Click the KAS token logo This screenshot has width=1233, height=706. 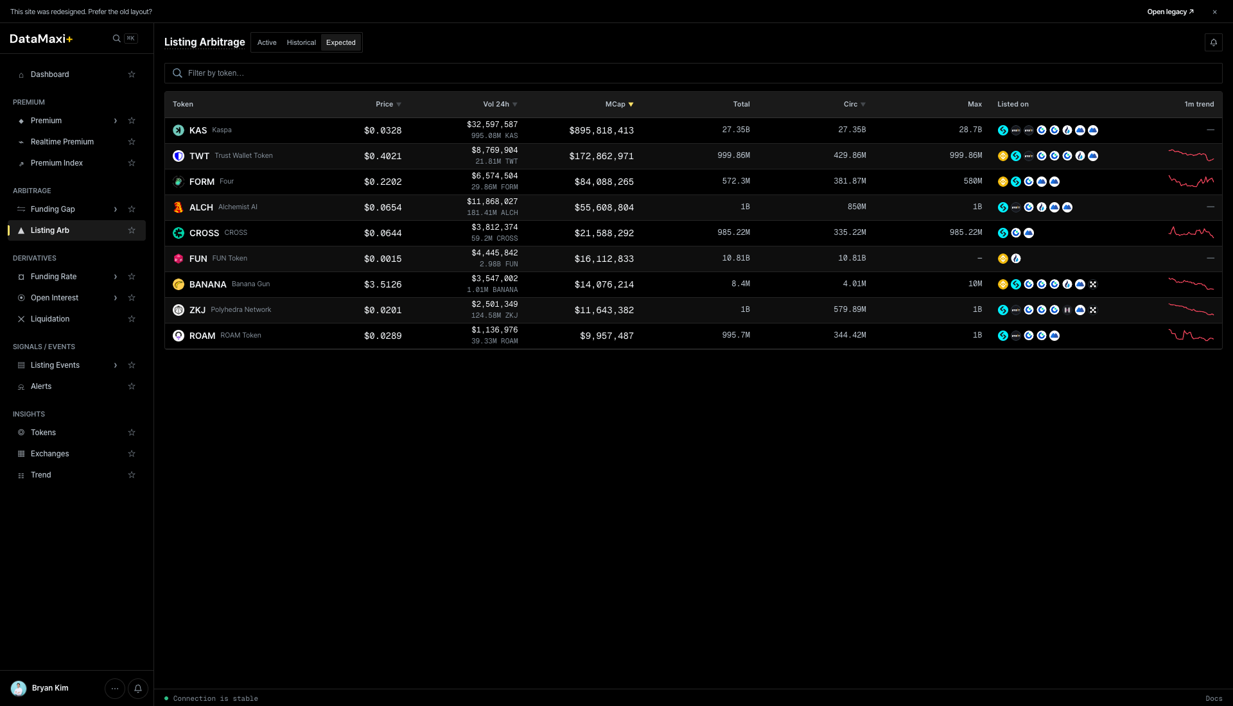click(x=179, y=130)
